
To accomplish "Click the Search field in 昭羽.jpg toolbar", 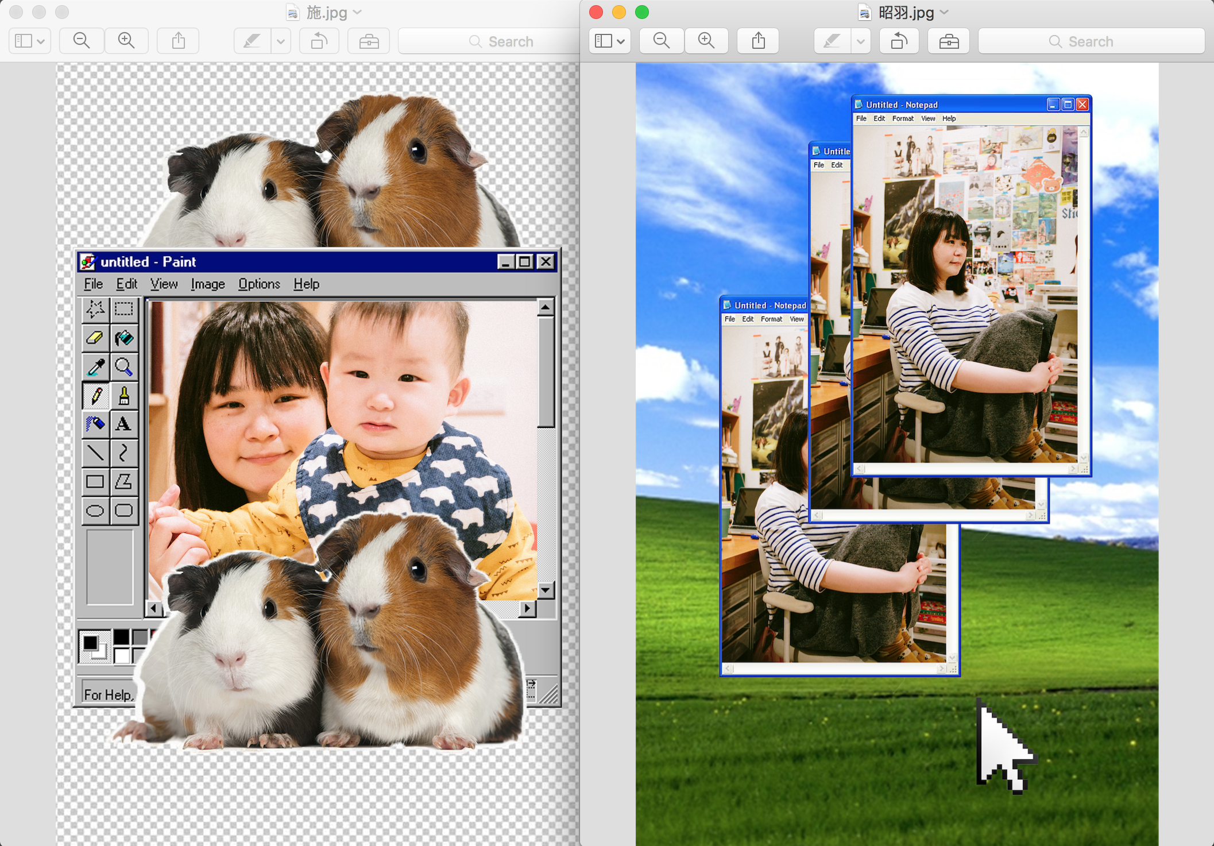I will pos(1091,41).
